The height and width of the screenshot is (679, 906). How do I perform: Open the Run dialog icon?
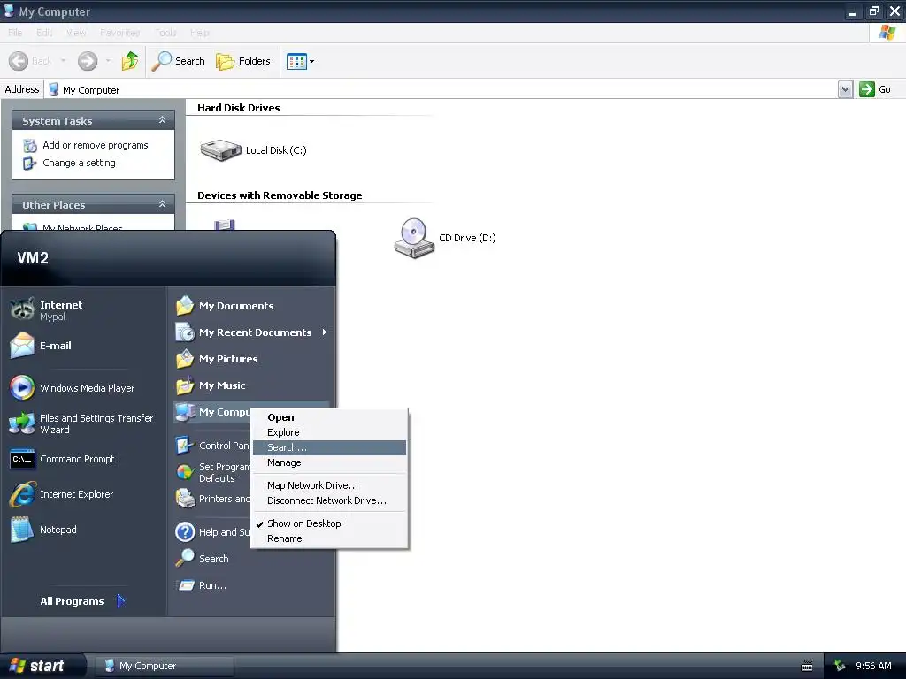point(185,585)
